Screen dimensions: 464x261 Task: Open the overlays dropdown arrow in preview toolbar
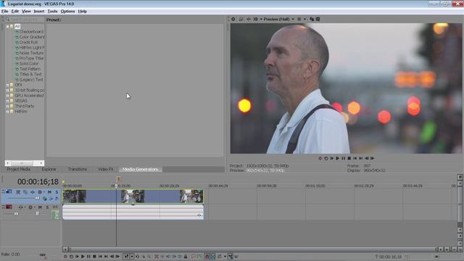(304, 20)
